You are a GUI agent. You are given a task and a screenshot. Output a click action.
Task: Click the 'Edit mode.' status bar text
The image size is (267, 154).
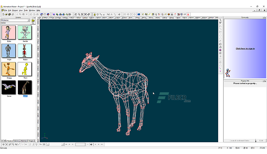pyautogui.click(x=4, y=148)
